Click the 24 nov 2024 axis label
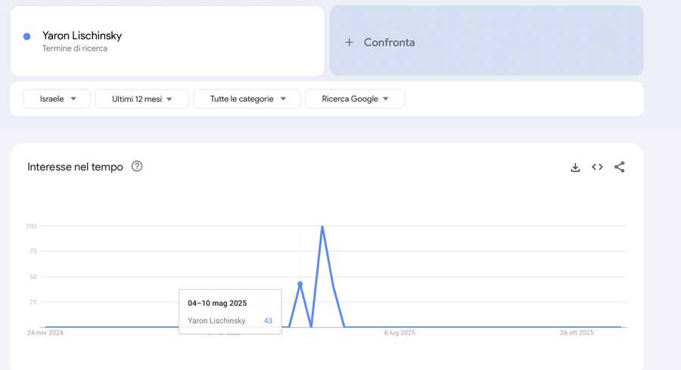The image size is (681, 370). [45, 332]
